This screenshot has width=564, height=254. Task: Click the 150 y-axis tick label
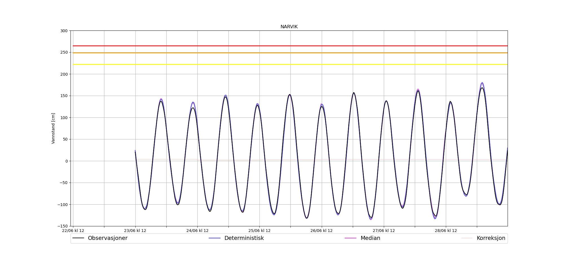tap(64, 96)
